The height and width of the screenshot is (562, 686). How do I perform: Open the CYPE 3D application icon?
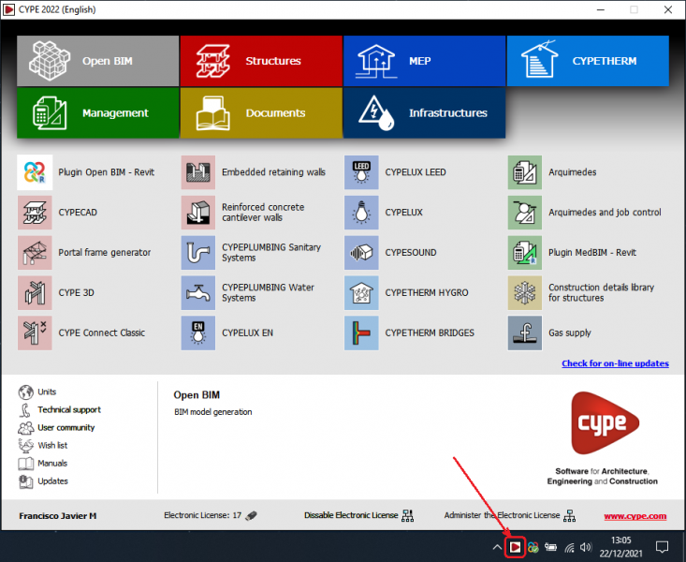click(35, 293)
